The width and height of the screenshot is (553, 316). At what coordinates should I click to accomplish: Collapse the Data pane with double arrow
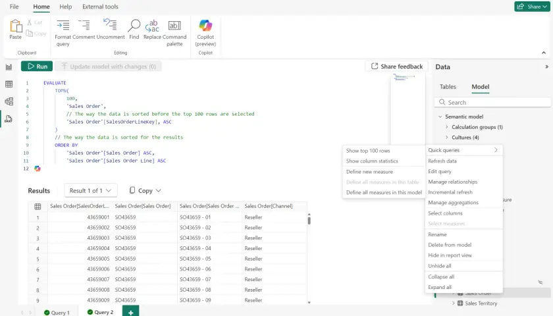click(546, 66)
